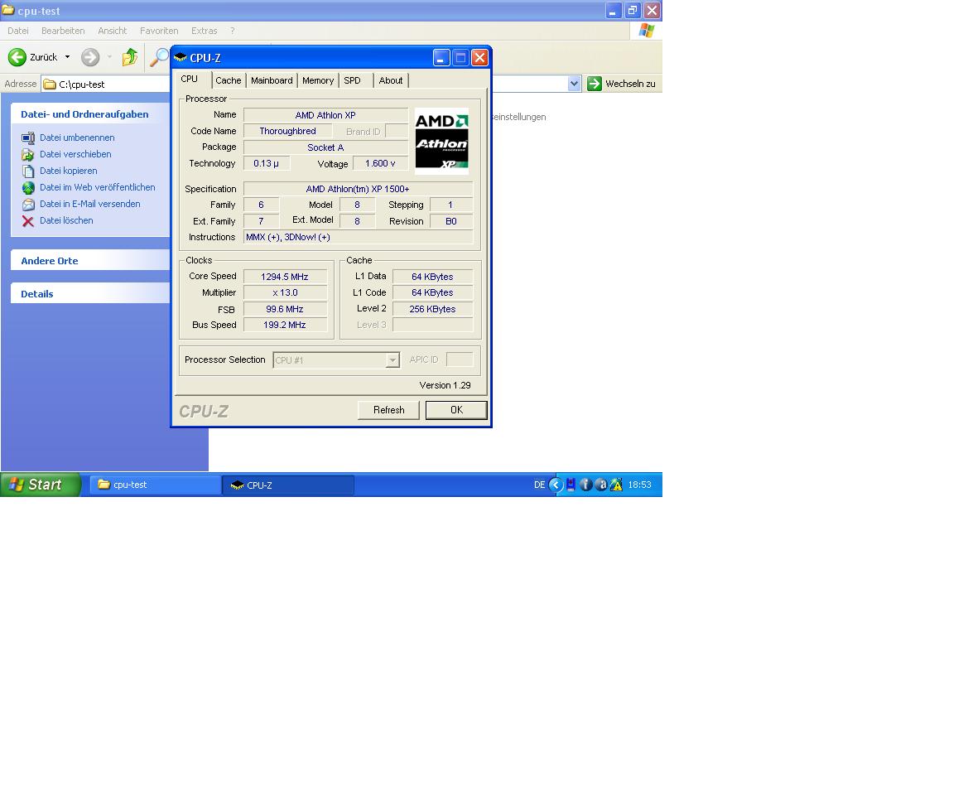Select the Memory tab in CPU-Z
Image resolution: width=963 pixels, height=801 pixels.
pyautogui.click(x=317, y=80)
